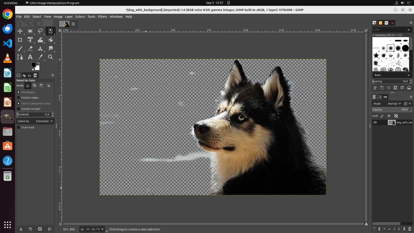Select the Free Select lasso tool

pyautogui.click(x=40, y=31)
